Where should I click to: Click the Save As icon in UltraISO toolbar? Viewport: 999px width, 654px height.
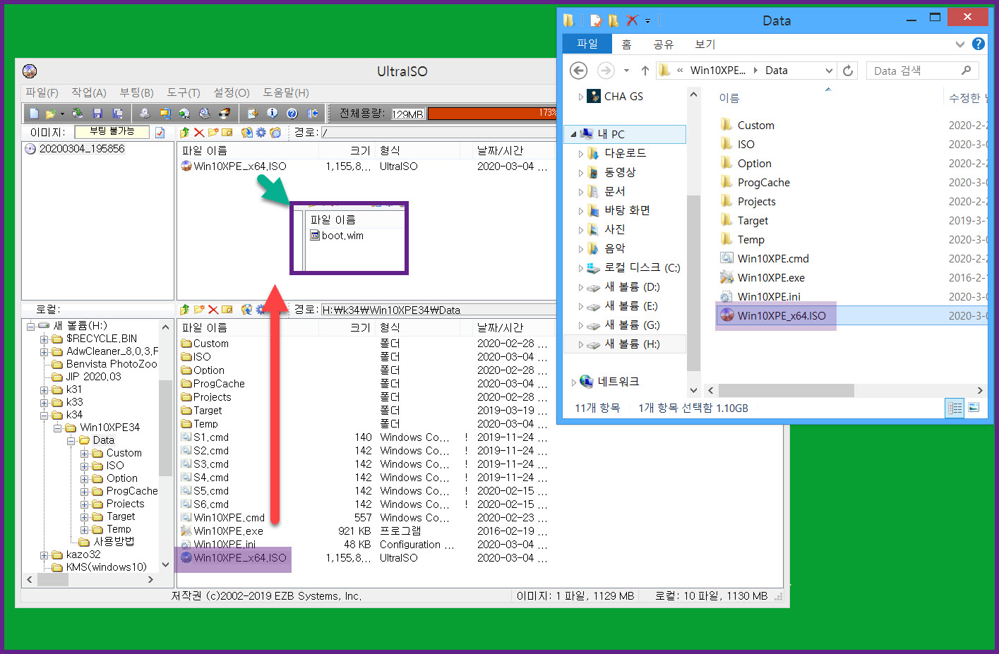117,113
